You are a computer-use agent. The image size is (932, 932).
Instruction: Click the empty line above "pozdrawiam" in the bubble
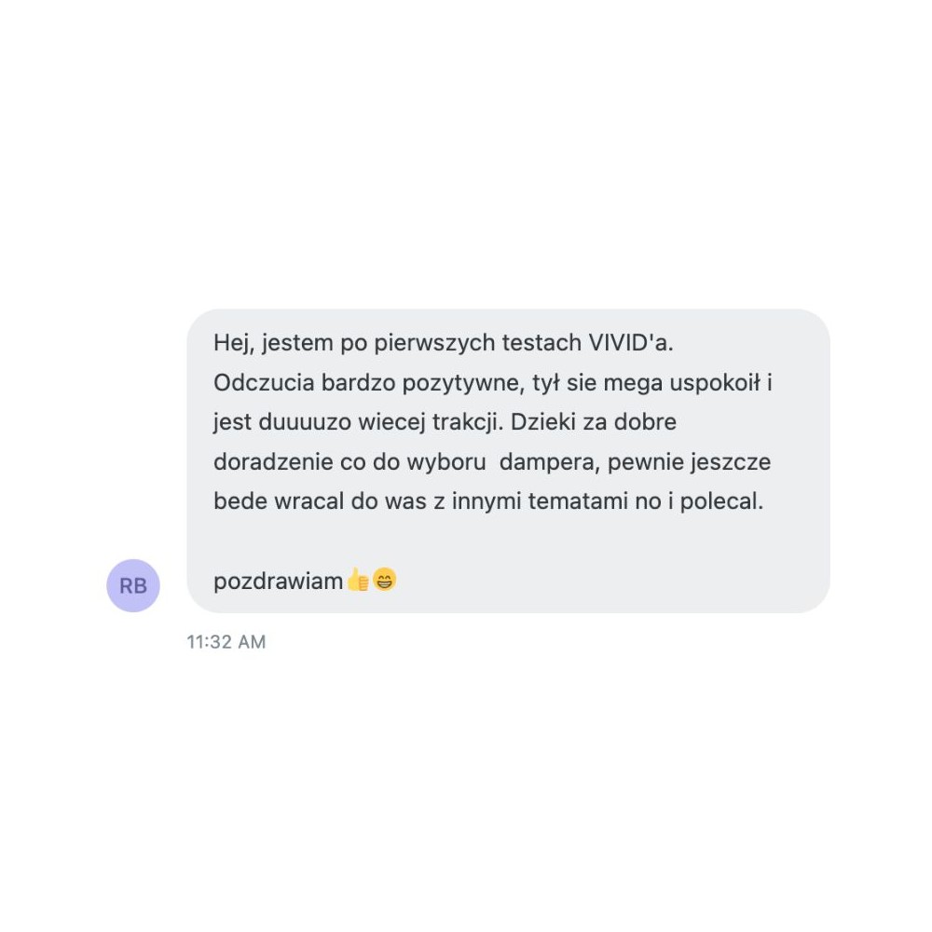coord(508,541)
